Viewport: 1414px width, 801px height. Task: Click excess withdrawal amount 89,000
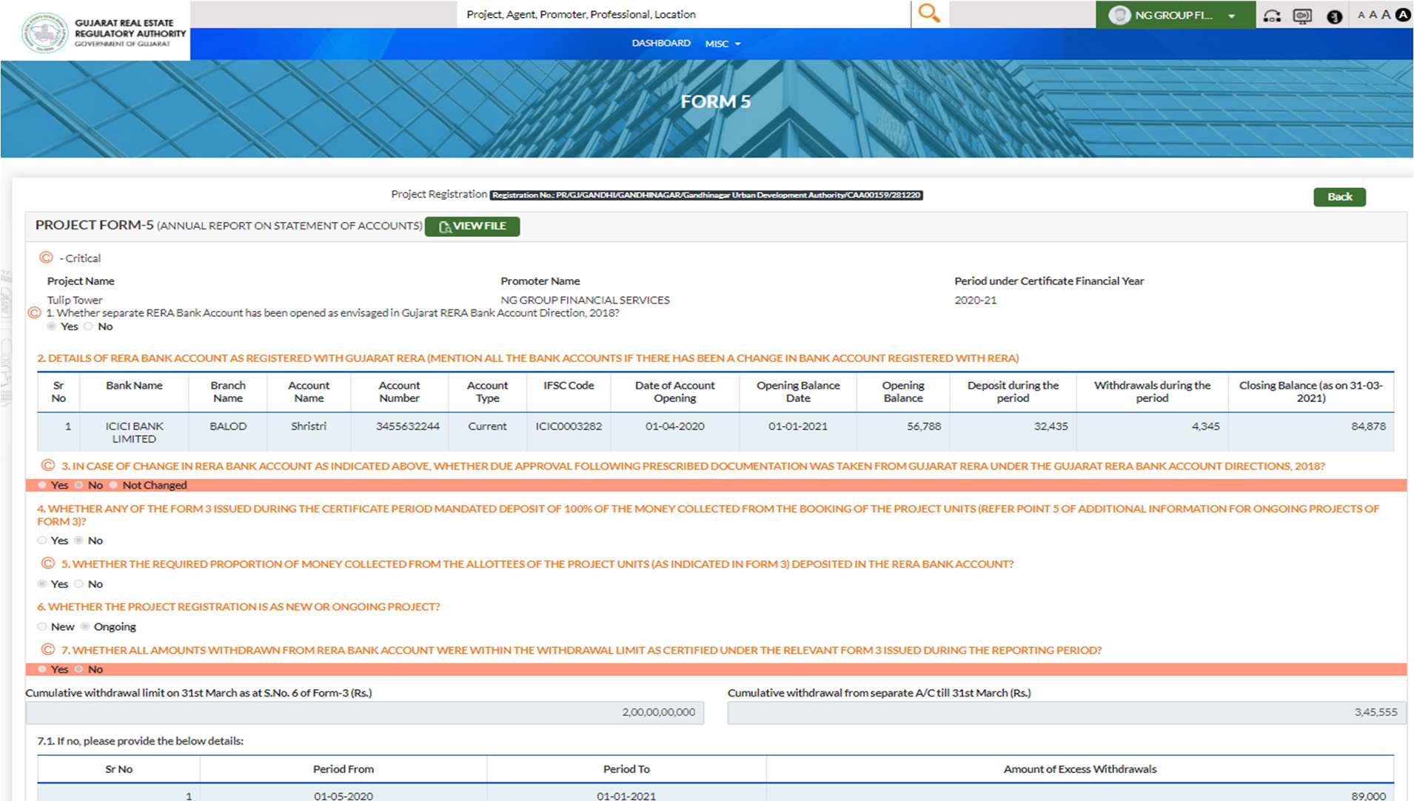1369,796
